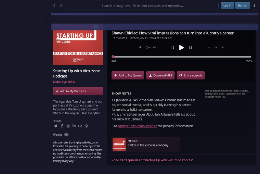Share podcast on Twitter
260x174 pixels.
(x=56, y=126)
